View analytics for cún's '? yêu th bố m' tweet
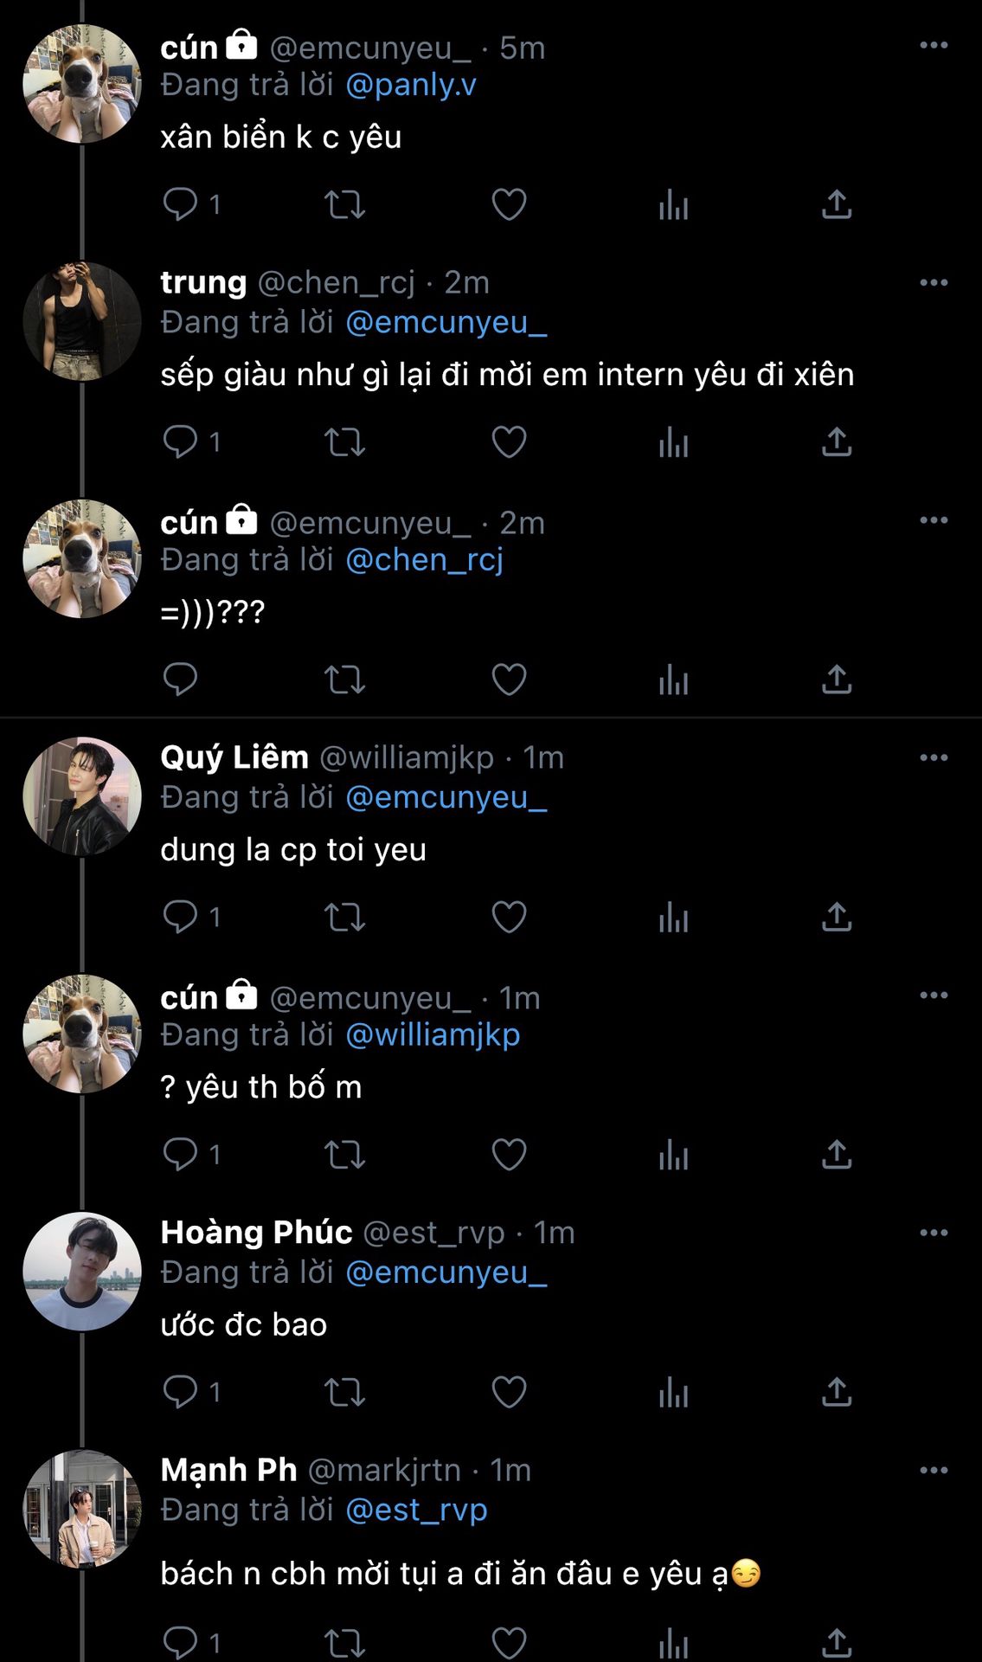The image size is (982, 1662). [x=673, y=1154]
